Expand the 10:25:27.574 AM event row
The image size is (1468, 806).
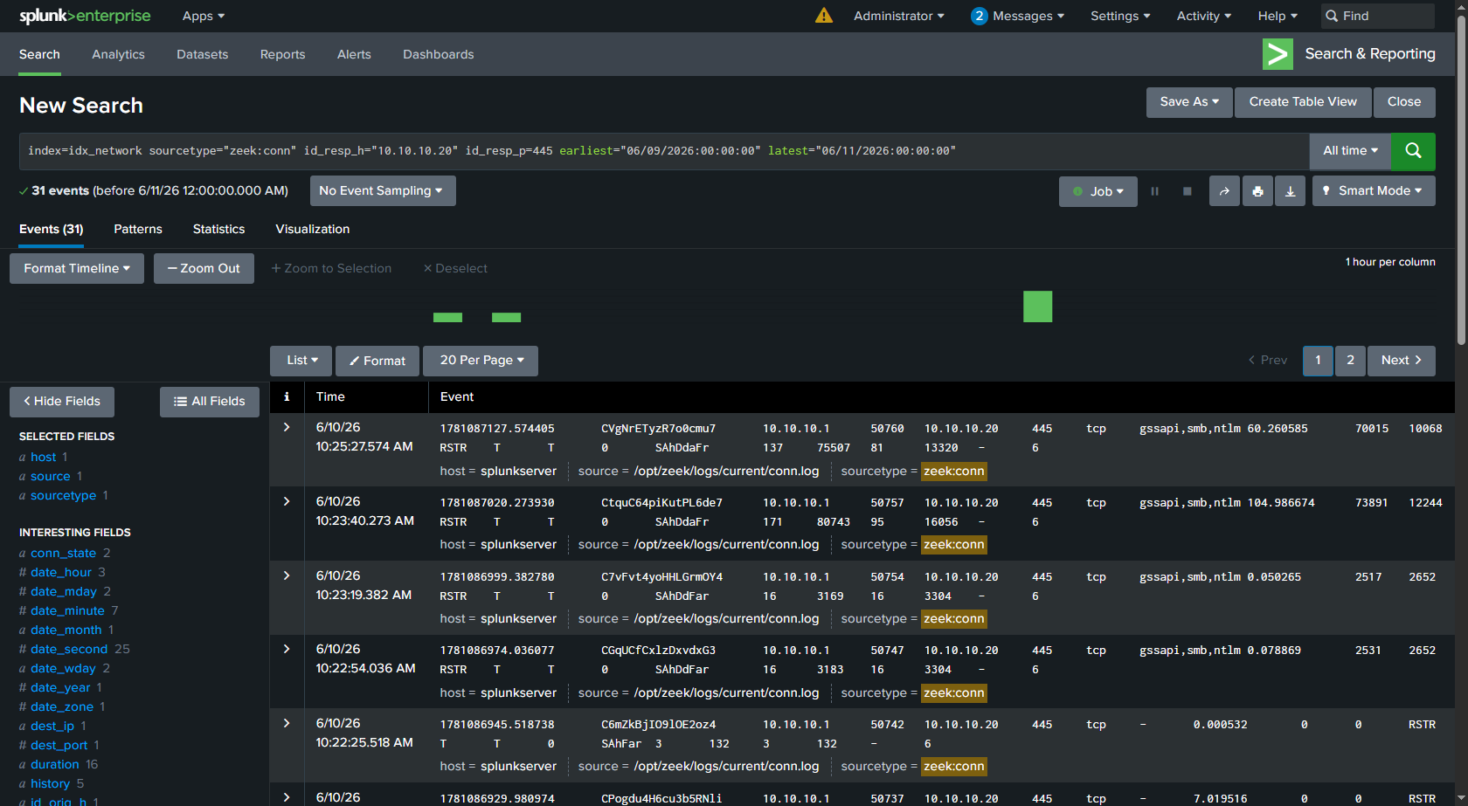click(287, 427)
